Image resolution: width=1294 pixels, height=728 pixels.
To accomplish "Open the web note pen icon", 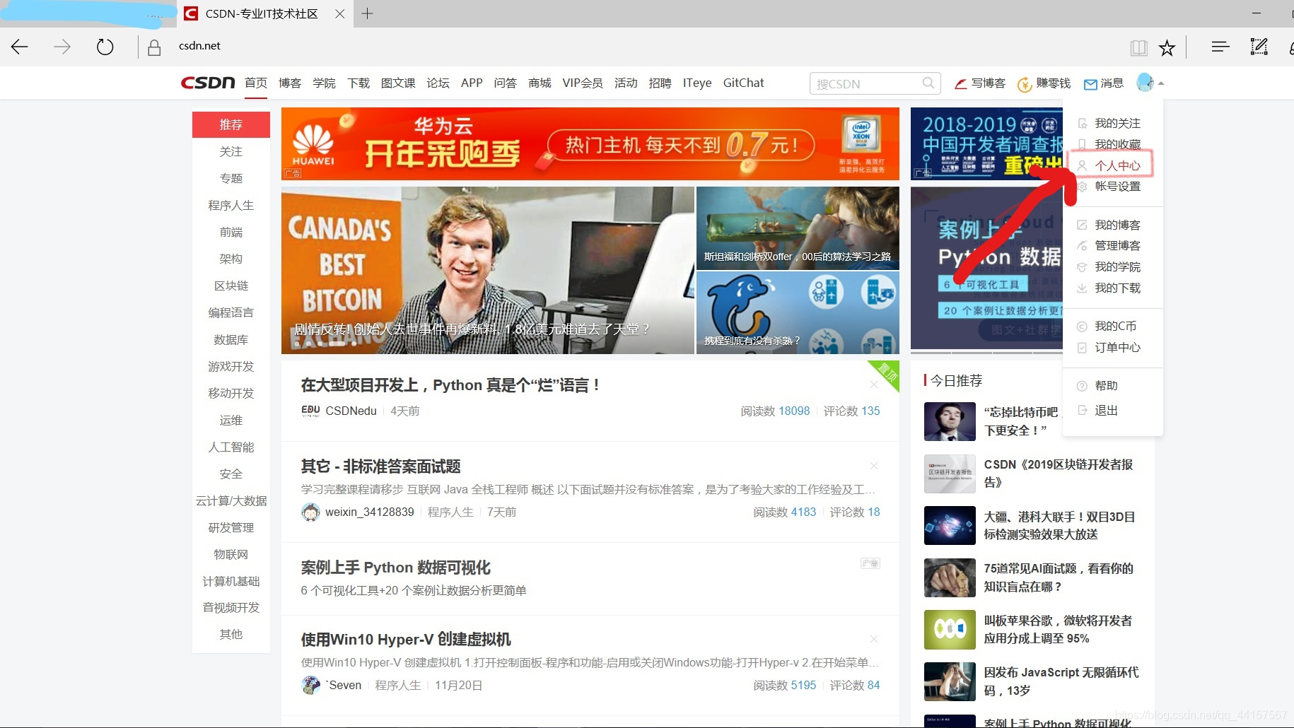I will [x=1259, y=47].
